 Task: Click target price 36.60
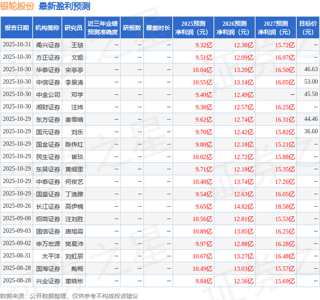311,131
